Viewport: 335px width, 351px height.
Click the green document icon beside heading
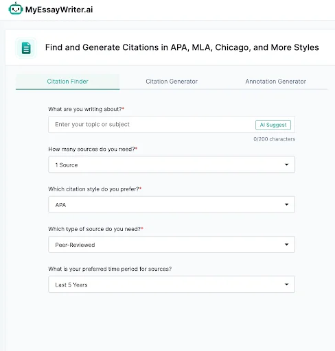pyautogui.click(x=26, y=48)
